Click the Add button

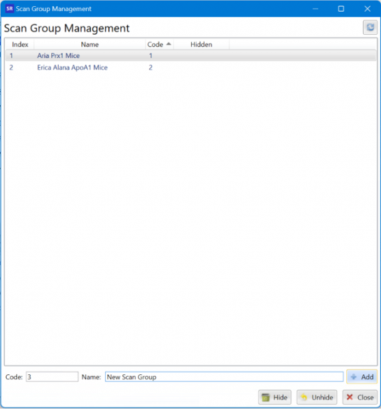[362, 377]
